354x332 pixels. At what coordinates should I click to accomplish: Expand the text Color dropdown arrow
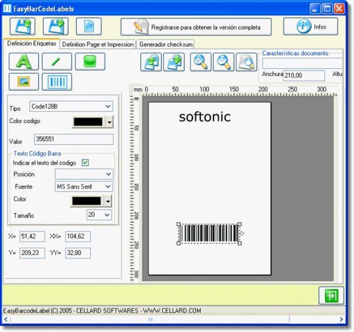(x=108, y=201)
